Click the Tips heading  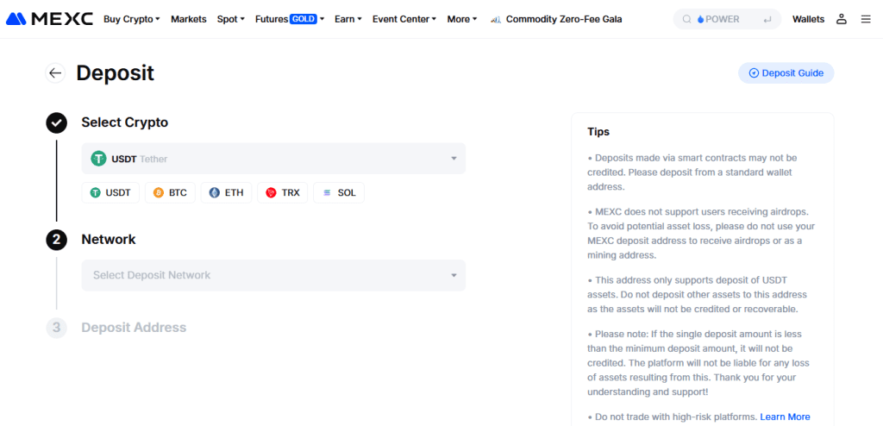(598, 132)
